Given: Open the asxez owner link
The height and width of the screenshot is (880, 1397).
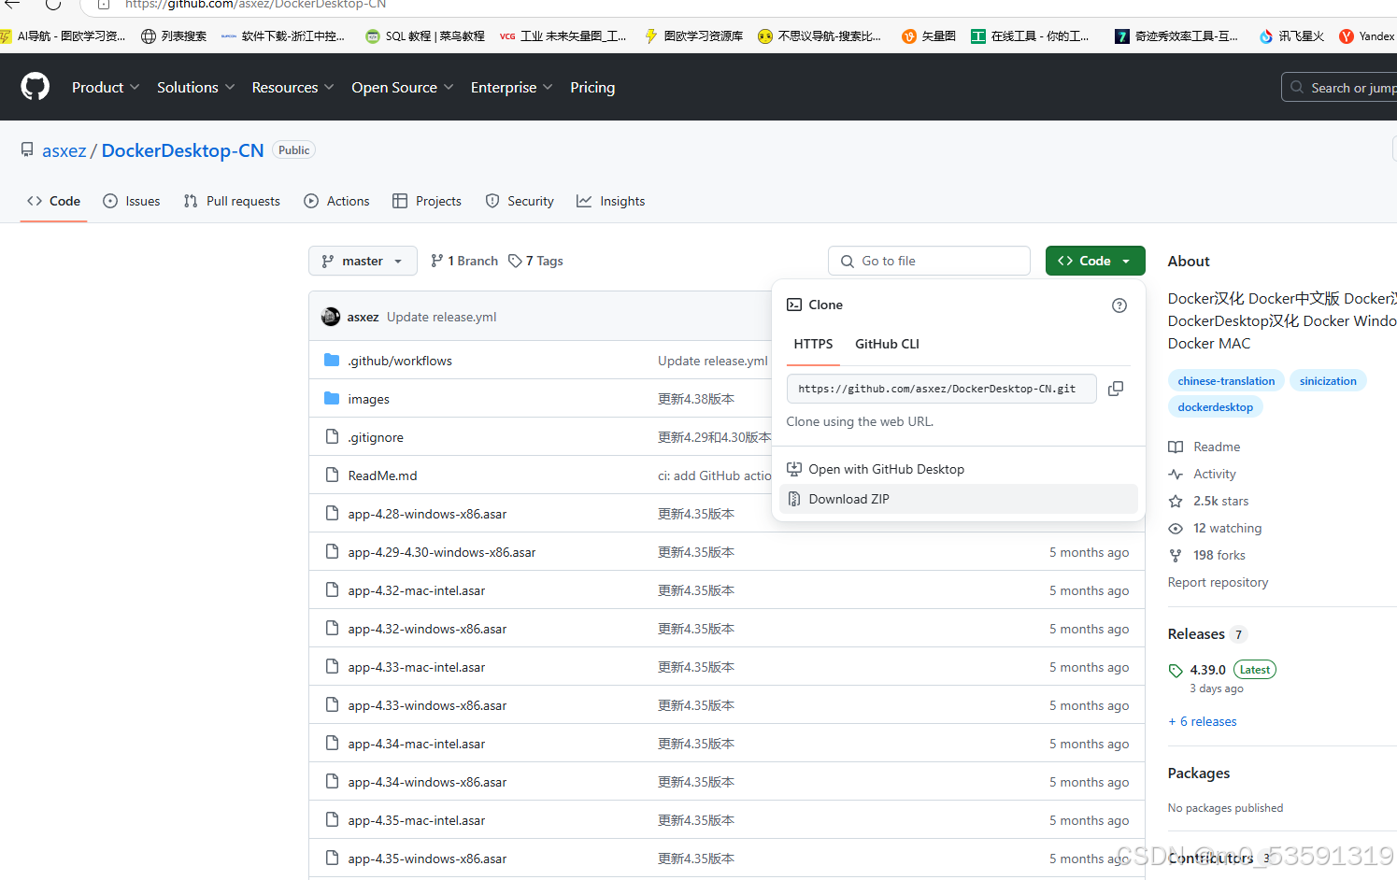Looking at the screenshot, I should pyautogui.click(x=64, y=150).
